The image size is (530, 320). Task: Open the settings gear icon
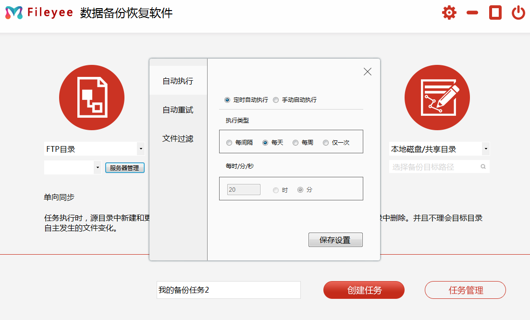449,12
